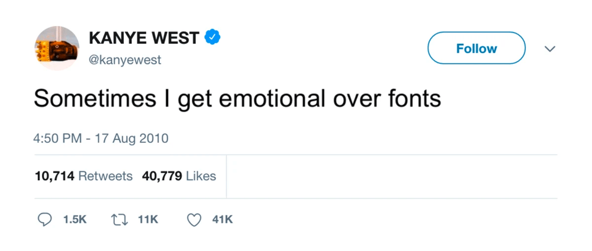Click the 41K like count

(x=222, y=220)
